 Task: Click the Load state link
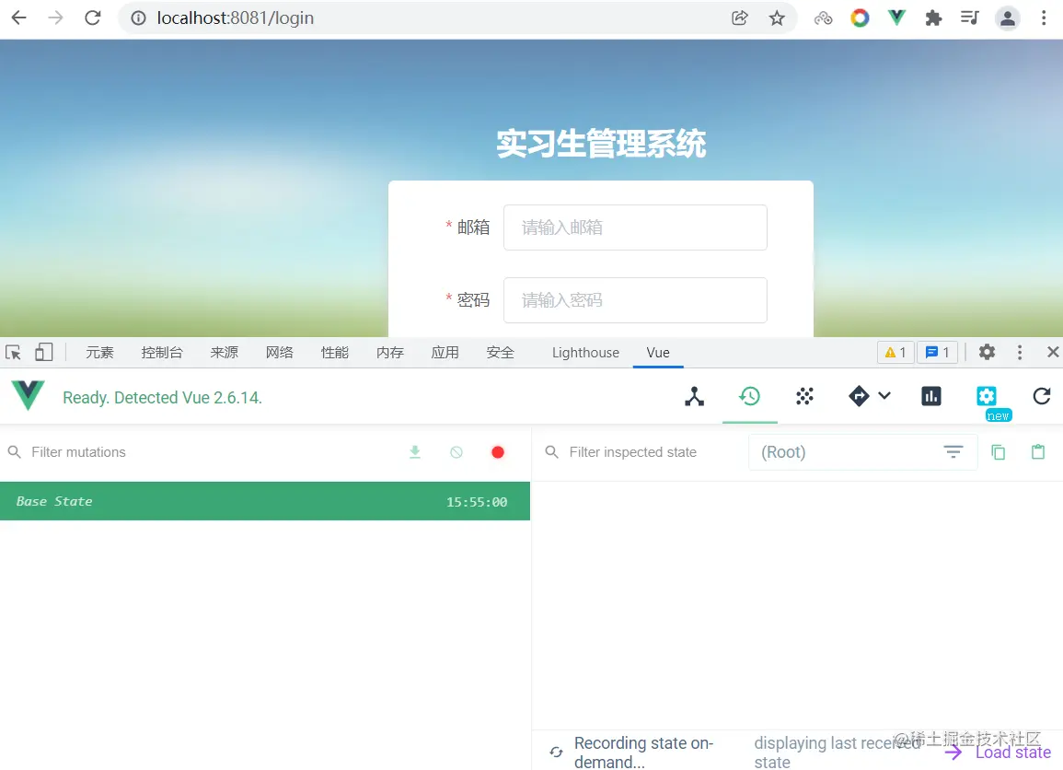point(1012,752)
